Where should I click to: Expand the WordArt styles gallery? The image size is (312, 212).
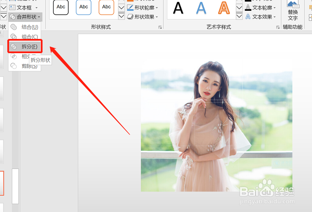click(239, 16)
